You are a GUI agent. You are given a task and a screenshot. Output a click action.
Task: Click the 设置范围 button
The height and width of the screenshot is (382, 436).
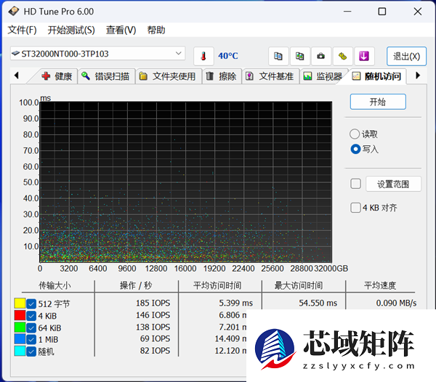click(x=393, y=184)
